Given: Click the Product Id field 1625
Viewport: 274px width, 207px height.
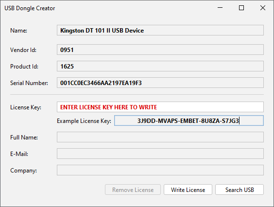Looking at the screenshot, I should 160,66.
